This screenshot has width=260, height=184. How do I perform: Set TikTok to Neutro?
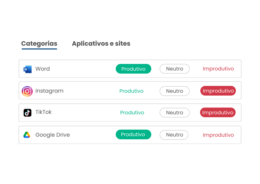(175, 113)
